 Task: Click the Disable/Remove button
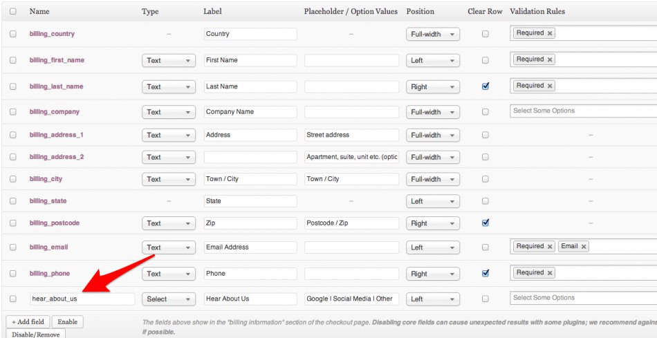point(35,335)
